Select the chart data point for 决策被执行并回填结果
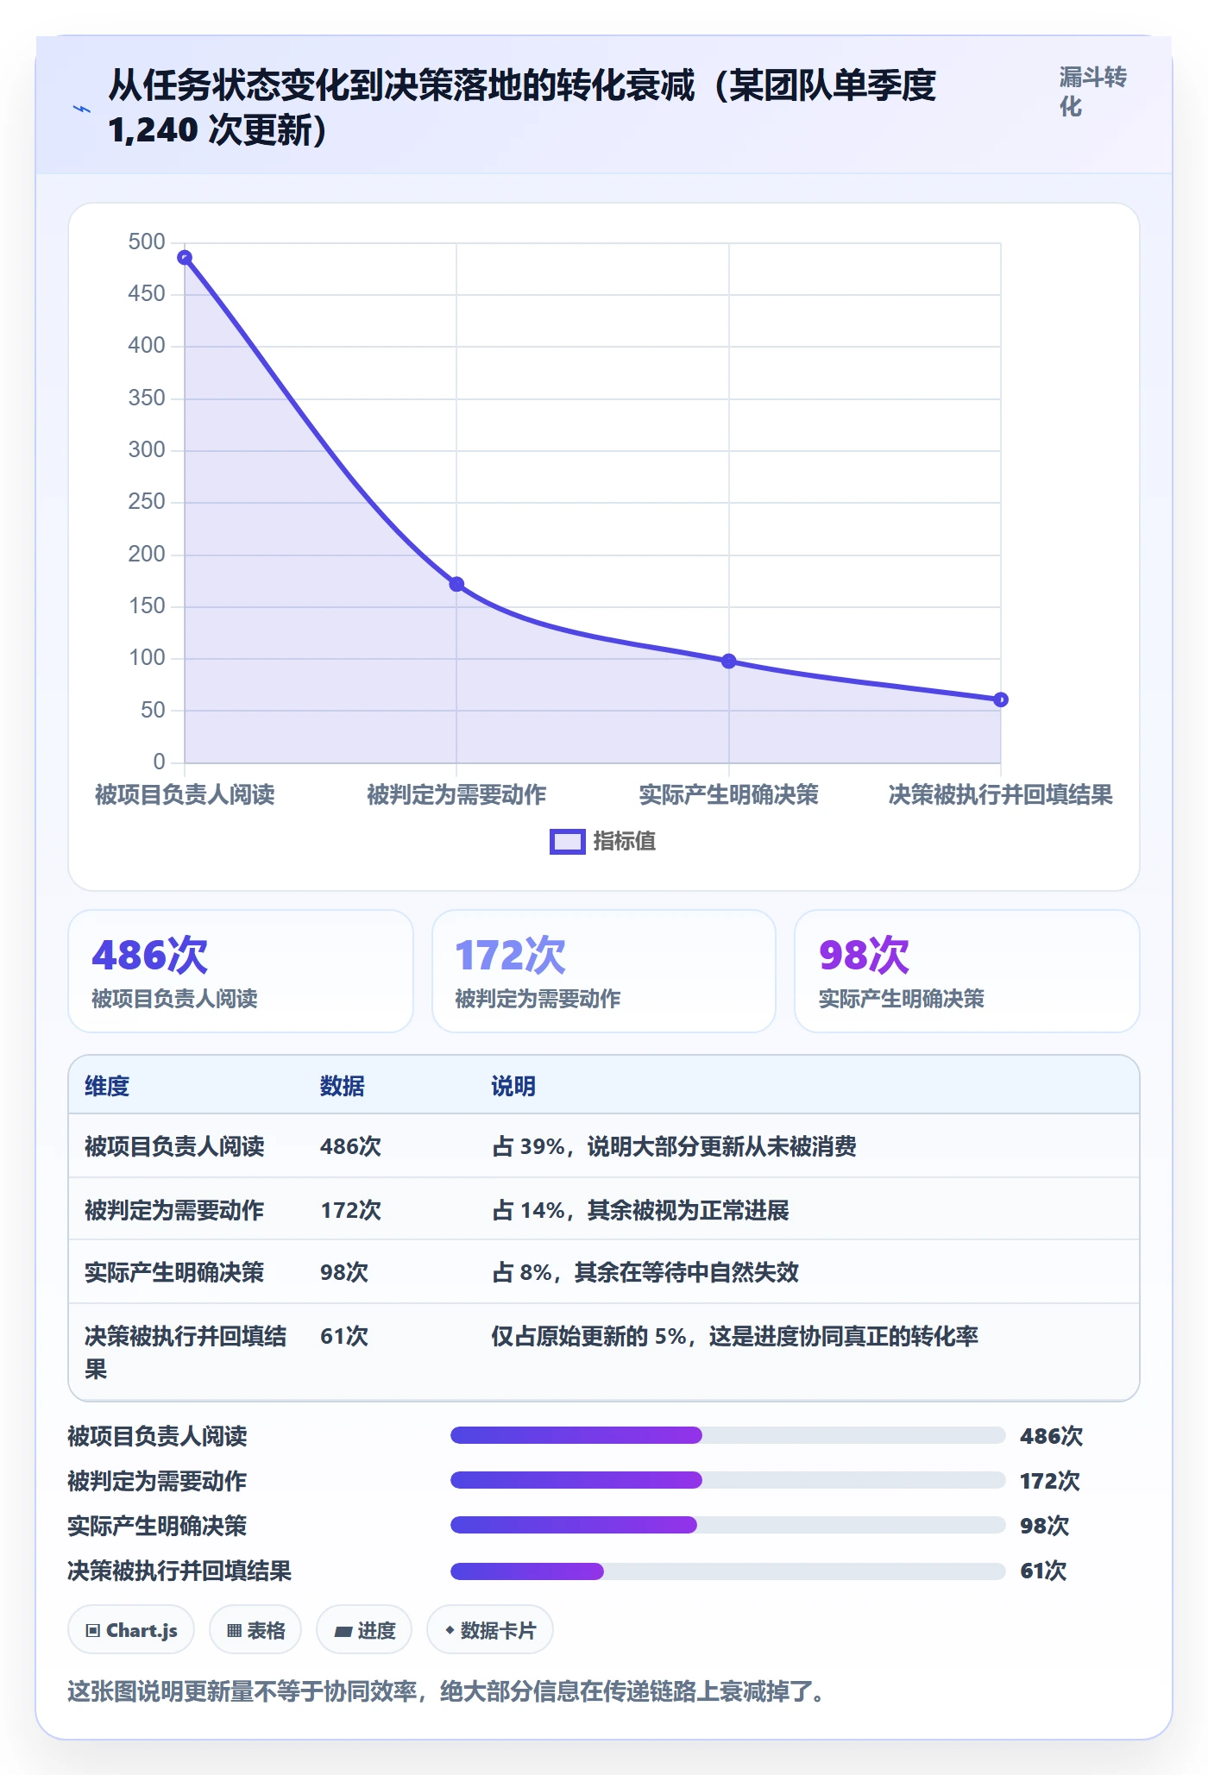Viewport: 1208px width, 1775px height. pos(1001,699)
